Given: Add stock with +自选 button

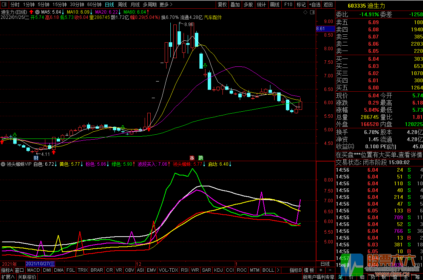Looking at the screenshot, I should (315, 5).
